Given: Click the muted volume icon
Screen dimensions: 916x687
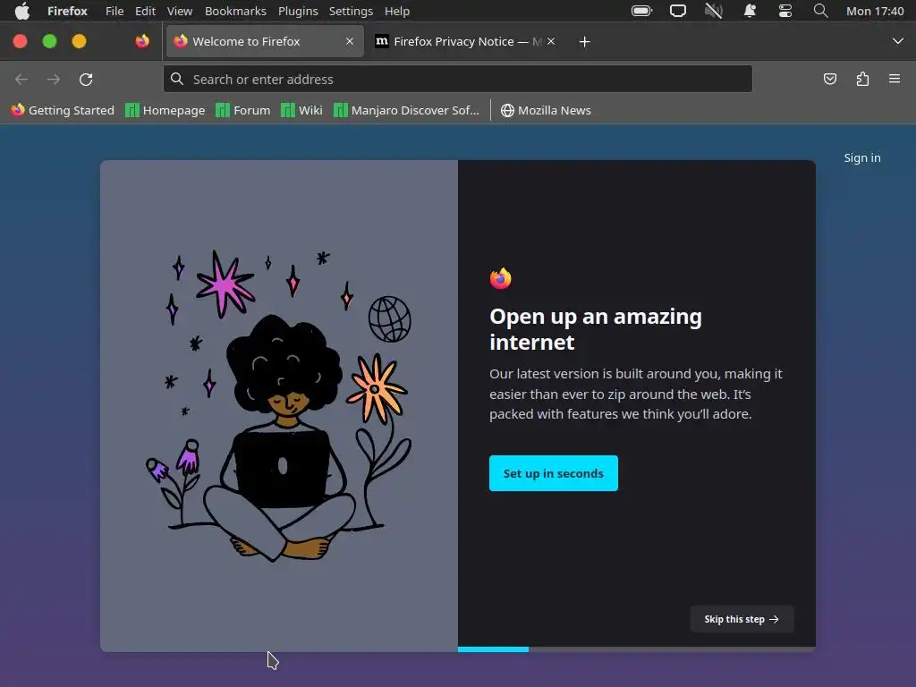Looking at the screenshot, I should click(x=713, y=11).
